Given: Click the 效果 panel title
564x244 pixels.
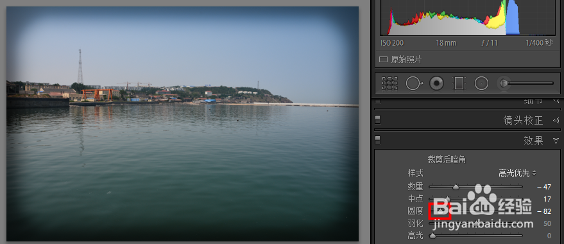Looking at the screenshot, I should tap(533, 141).
